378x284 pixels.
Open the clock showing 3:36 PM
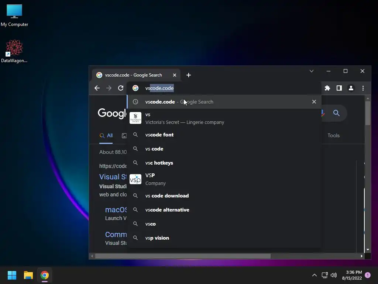tap(352, 275)
